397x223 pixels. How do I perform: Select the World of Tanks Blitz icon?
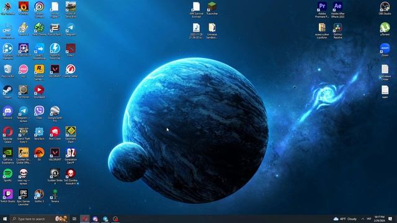click(x=71, y=10)
